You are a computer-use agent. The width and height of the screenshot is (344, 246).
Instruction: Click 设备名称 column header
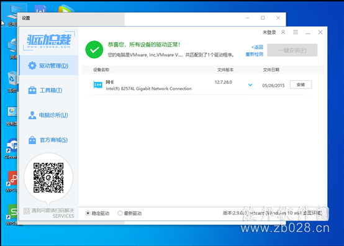[x=101, y=70]
